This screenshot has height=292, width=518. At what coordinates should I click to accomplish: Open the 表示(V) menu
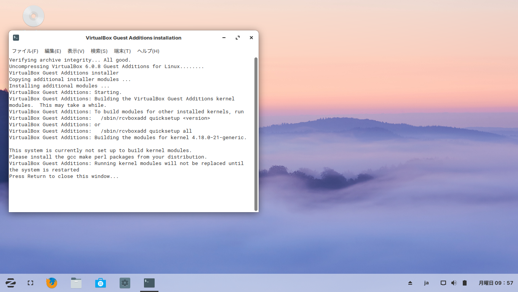point(76,51)
